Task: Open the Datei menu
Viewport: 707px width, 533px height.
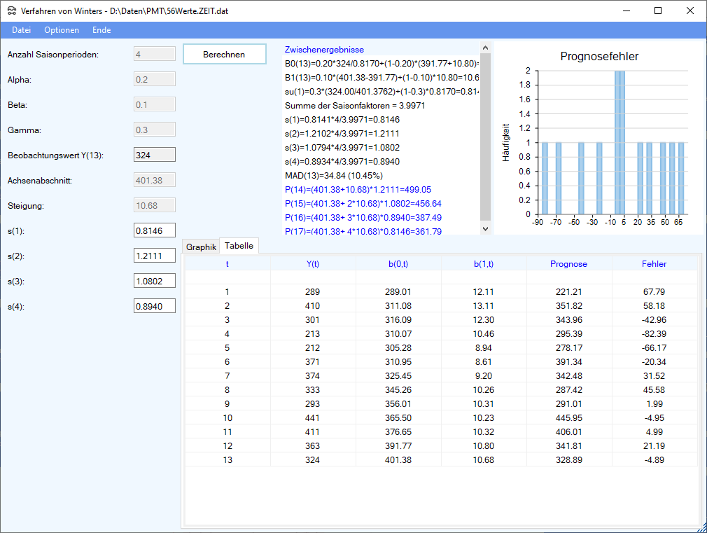Action: [22, 30]
